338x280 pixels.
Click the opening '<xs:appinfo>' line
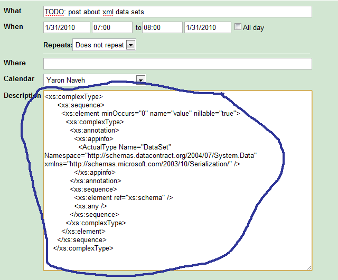click(x=94, y=139)
